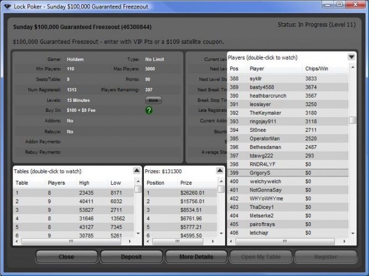Click the Lock Poker diamond title icon
Image resolution: width=369 pixels, height=276 pixels.
7,6
